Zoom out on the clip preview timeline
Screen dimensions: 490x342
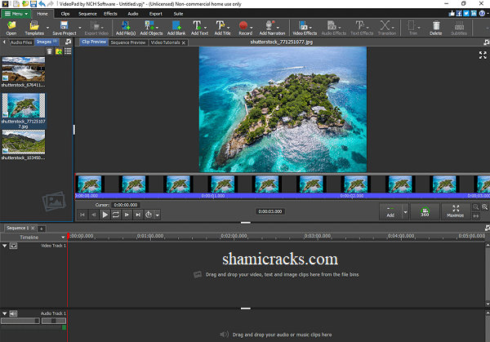pyautogui.click(x=475, y=207)
